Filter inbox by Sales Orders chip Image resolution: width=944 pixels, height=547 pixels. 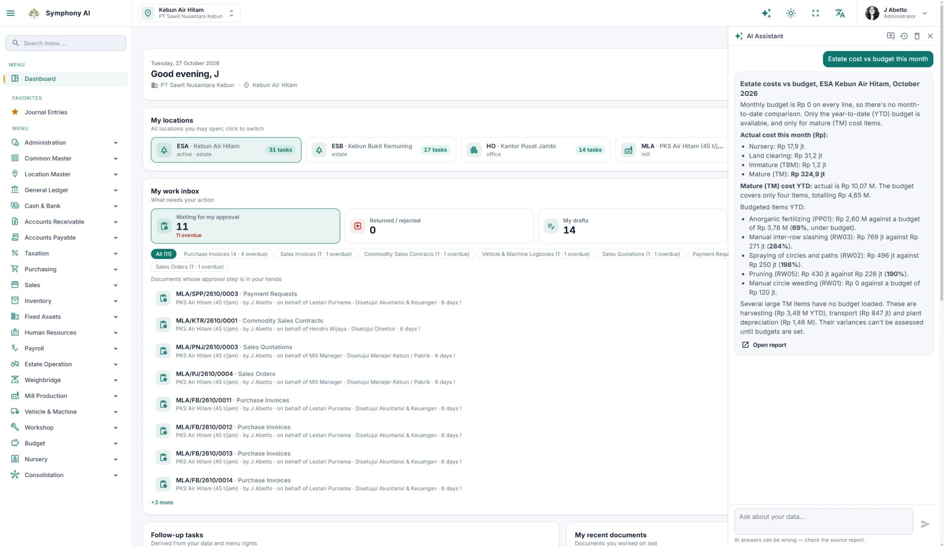[x=189, y=266]
